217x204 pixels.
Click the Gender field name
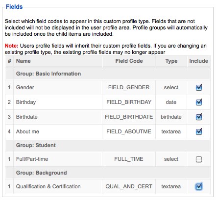pyautogui.click(x=25, y=87)
